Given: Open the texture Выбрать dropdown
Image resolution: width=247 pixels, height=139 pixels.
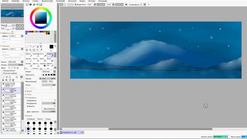Looking at the screenshot, I should 17,49.
